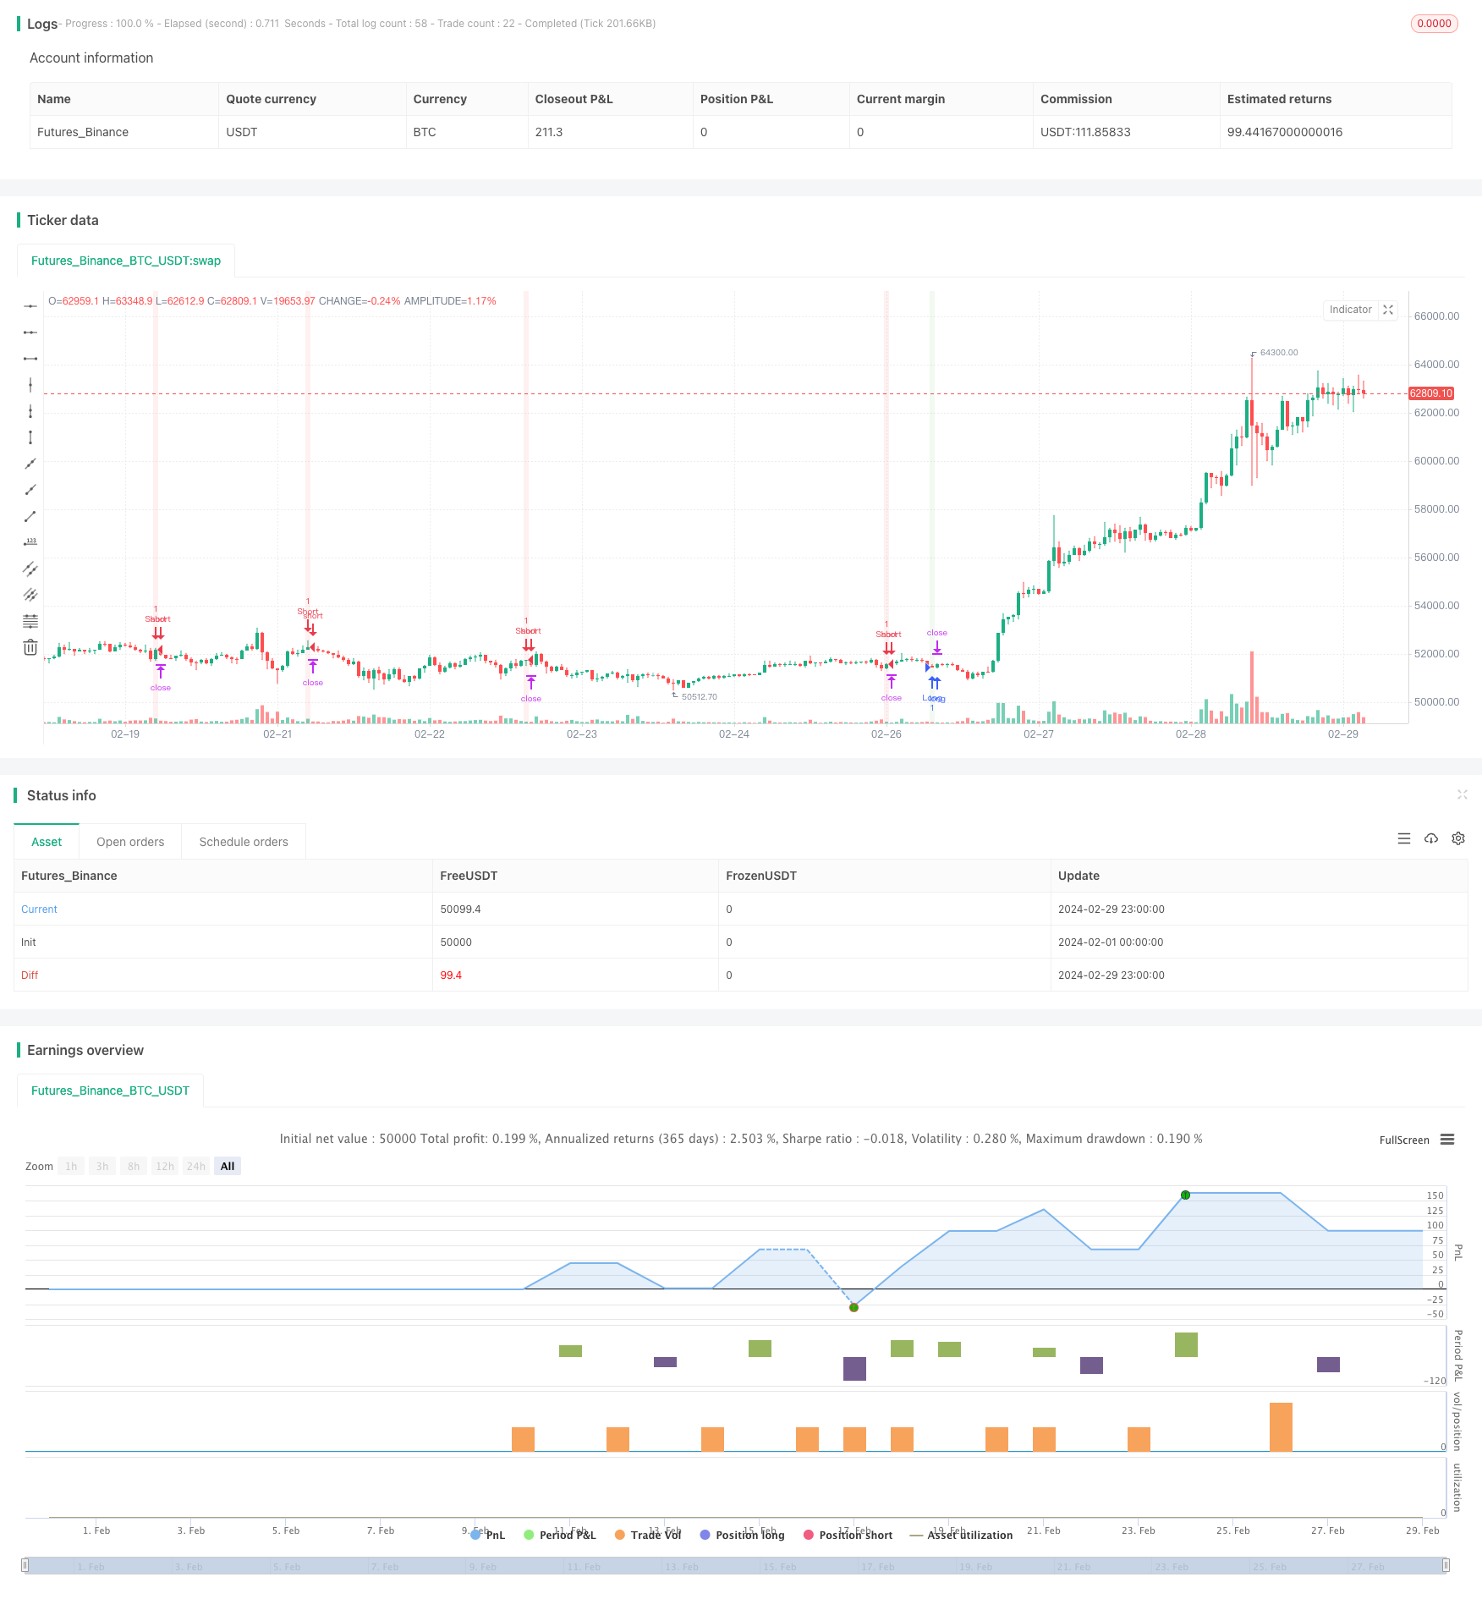Screen dimensions: 1482x1599
Task: Click left handle of range navigator
Action: point(25,1565)
